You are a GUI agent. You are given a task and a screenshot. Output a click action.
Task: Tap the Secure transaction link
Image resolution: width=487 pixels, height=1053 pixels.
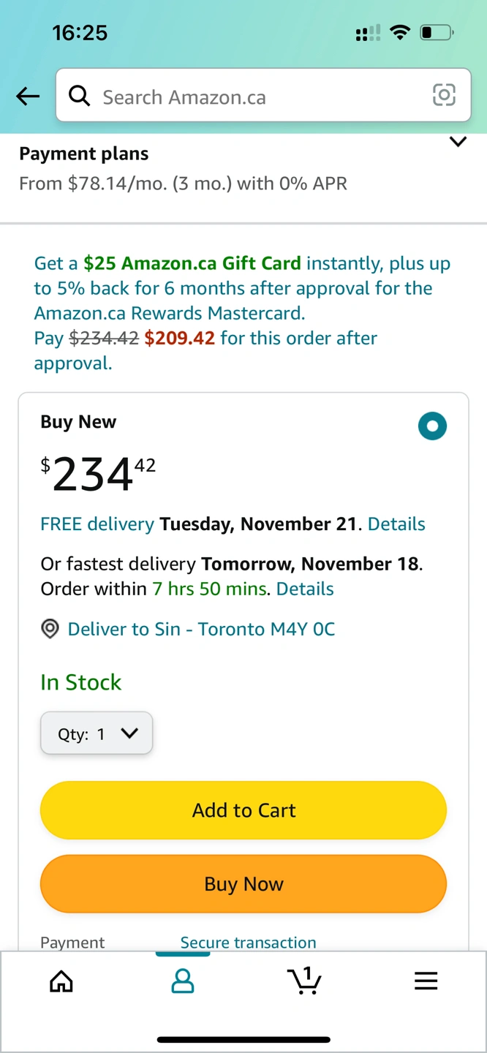pos(248,943)
